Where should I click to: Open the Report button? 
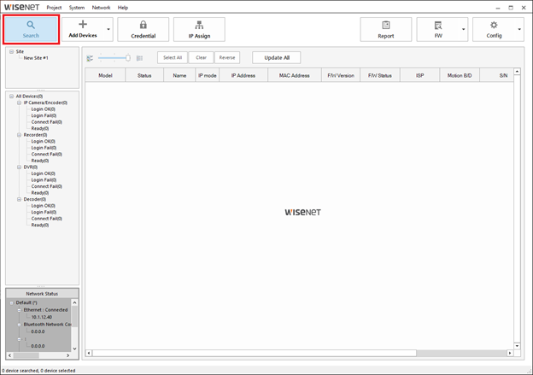tap(386, 30)
